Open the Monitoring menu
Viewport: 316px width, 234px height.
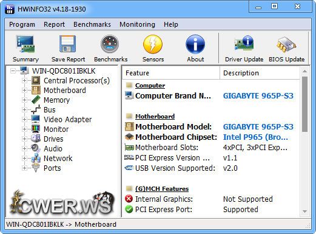tap(137, 24)
